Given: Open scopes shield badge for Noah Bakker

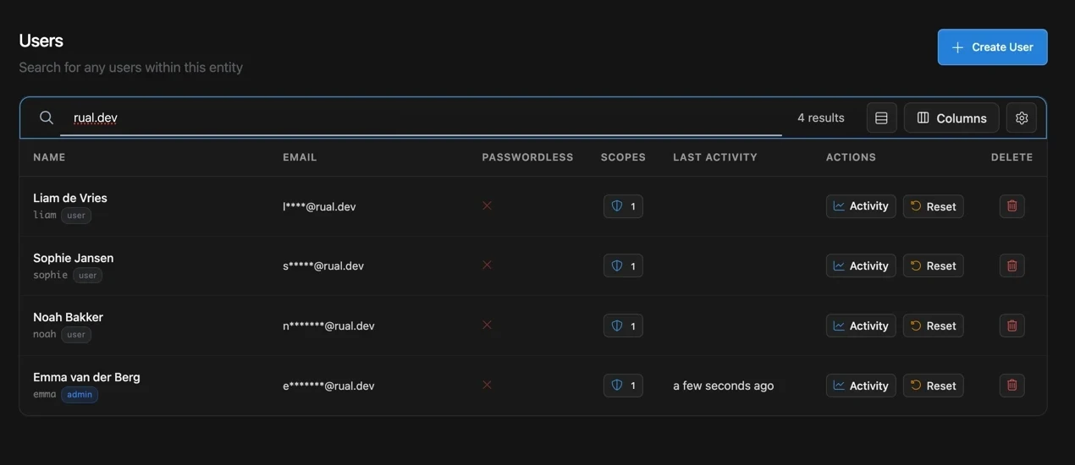Looking at the screenshot, I should [623, 325].
